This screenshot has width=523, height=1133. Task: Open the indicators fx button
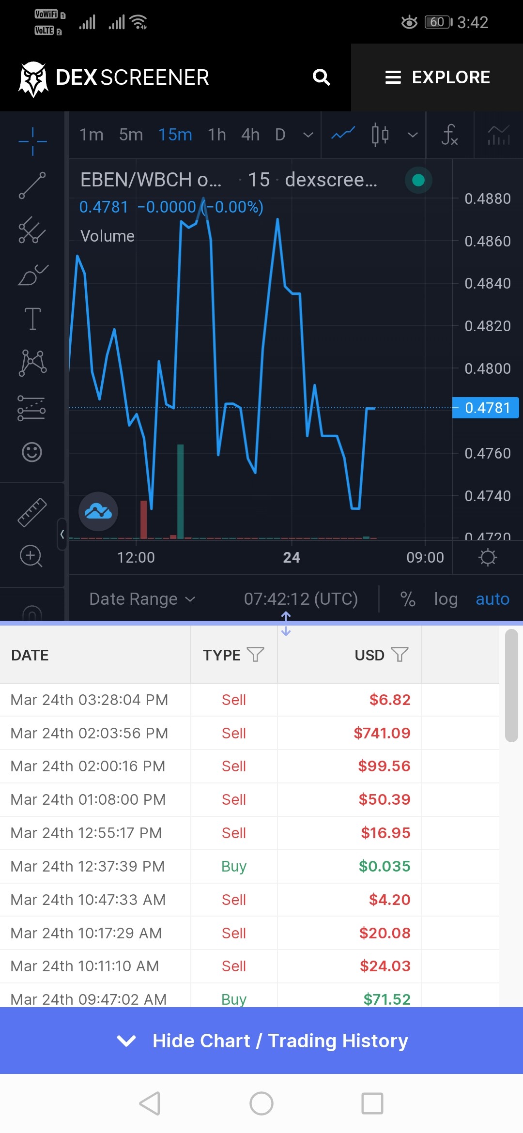pos(449,135)
